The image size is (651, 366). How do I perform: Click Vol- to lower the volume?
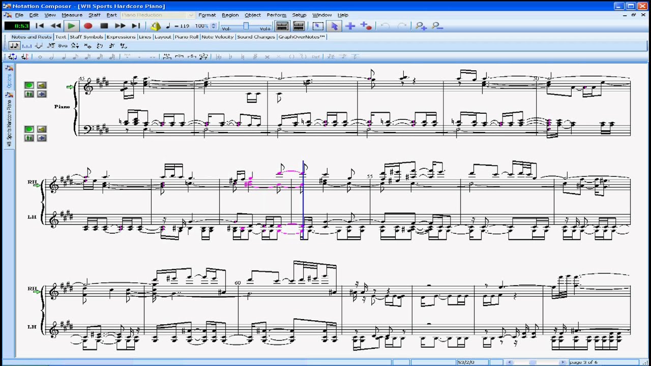pos(226,28)
